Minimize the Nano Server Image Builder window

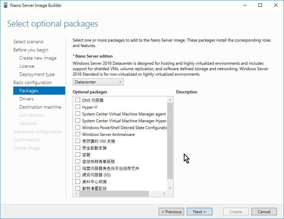245,5
